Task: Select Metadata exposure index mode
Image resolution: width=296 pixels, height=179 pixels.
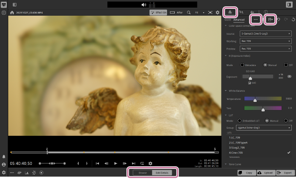Action: [242, 65]
